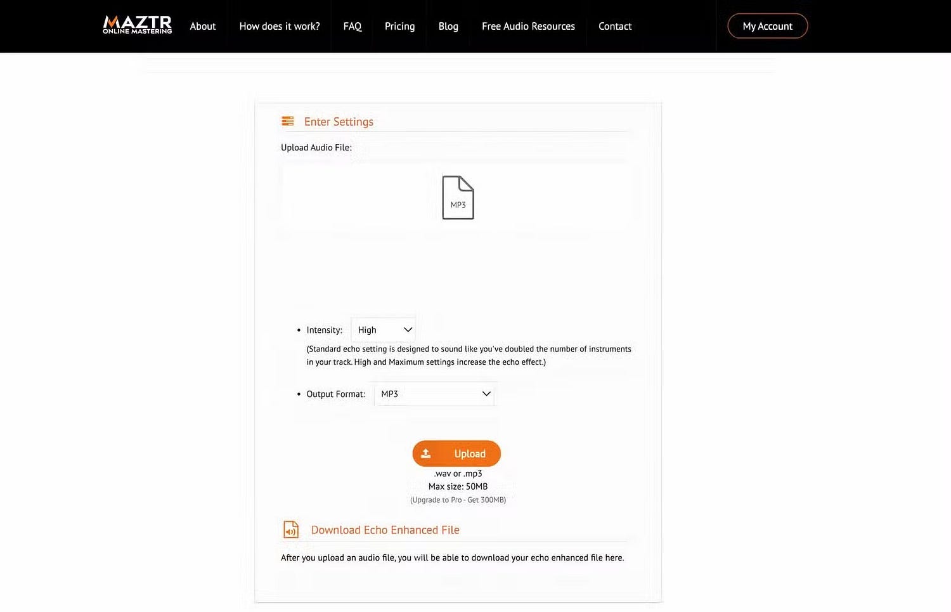Open the Output Format dropdown
Screen dimensions: 951x612
pos(434,393)
